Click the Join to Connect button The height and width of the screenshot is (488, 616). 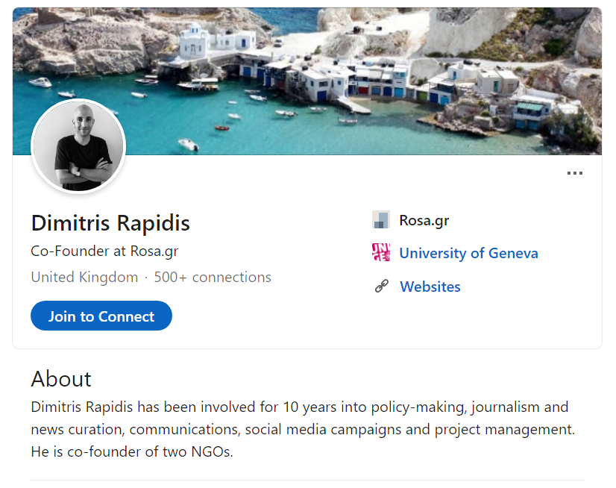(101, 316)
